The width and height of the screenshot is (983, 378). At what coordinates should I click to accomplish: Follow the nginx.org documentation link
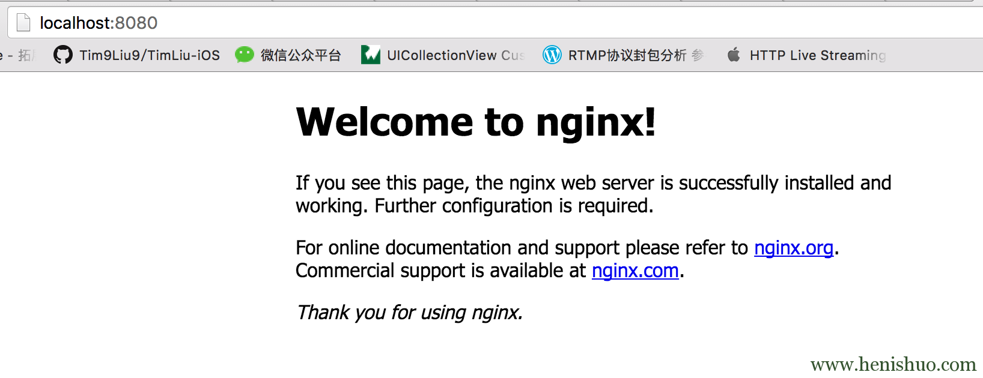click(794, 248)
